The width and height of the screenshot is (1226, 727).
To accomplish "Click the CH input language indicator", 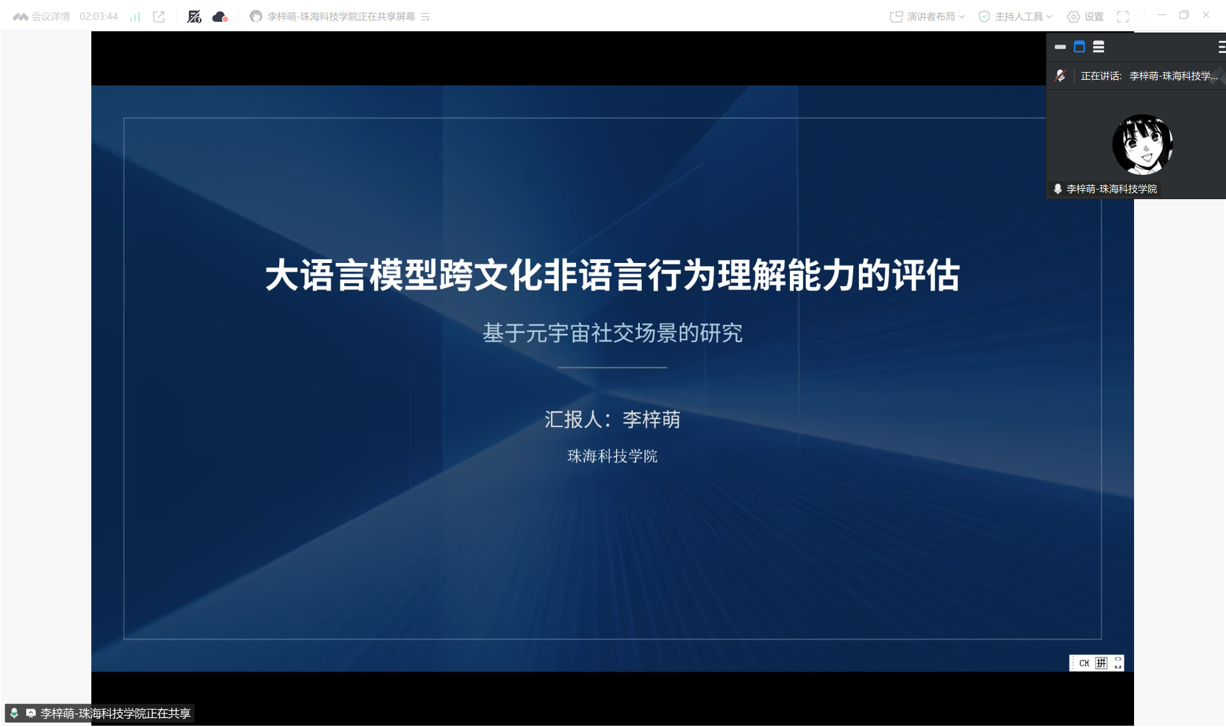I will click(x=1084, y=663).
